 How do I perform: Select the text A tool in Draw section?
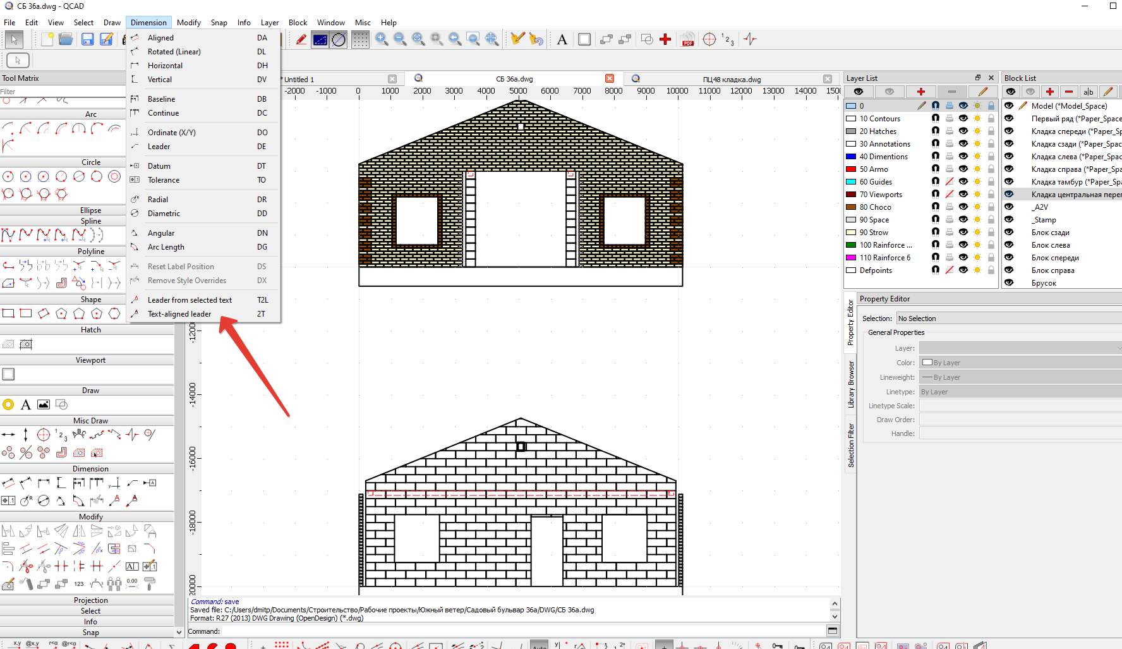pyautogui.click(x=26, y=404)
